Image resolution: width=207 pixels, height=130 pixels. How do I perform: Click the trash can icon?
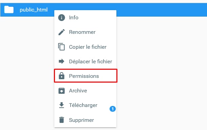(61, 120)
